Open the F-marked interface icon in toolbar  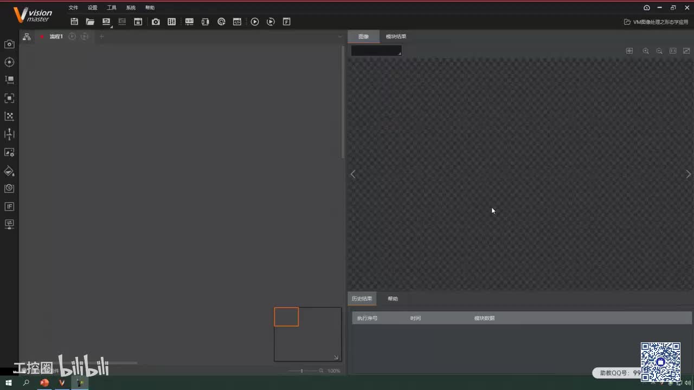(286, 22)
